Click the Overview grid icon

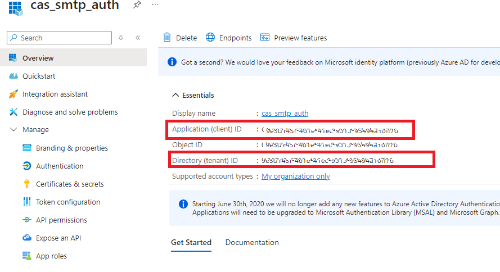[13, 58]
